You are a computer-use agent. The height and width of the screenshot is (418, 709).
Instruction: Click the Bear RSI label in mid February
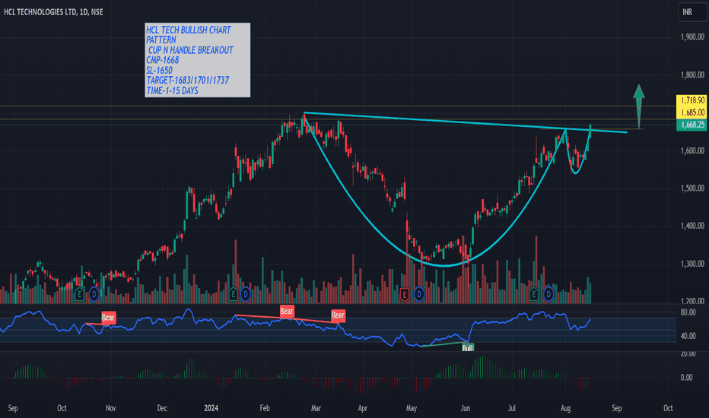pos(287,311)
